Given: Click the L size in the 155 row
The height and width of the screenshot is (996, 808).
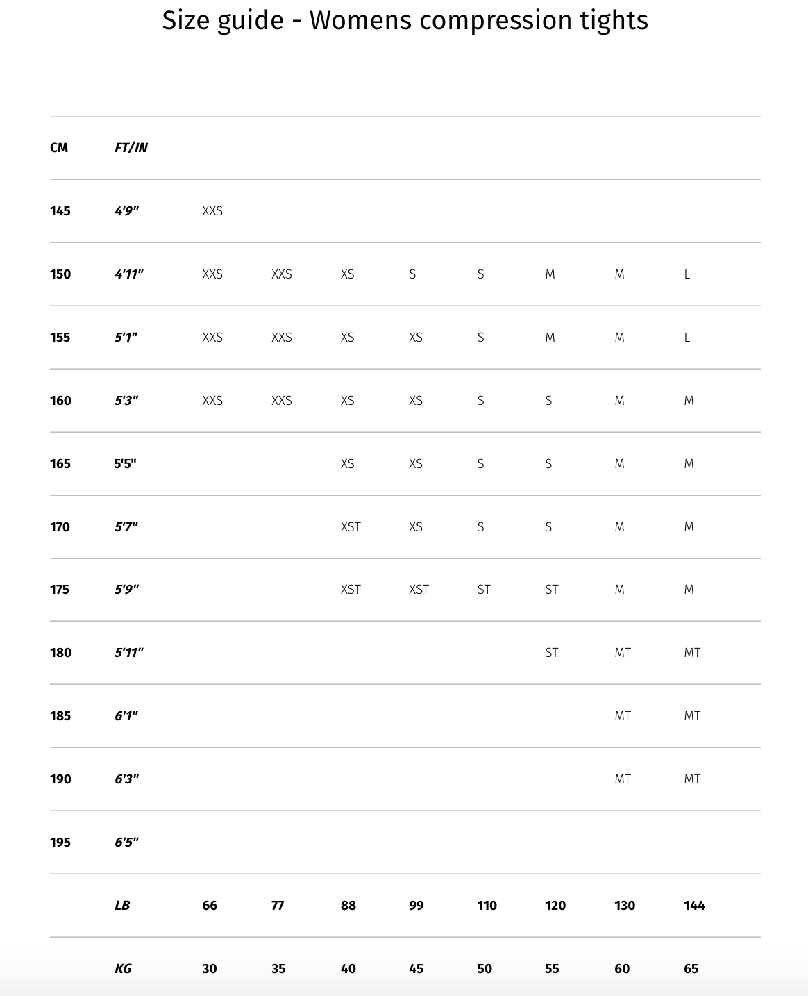Looking at the screenshot, I should 687,338.
